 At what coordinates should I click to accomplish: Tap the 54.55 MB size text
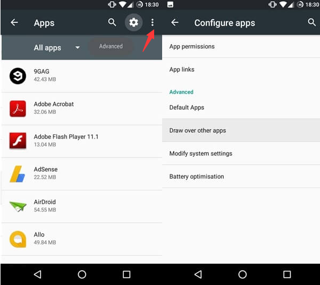tap(45, 210)
